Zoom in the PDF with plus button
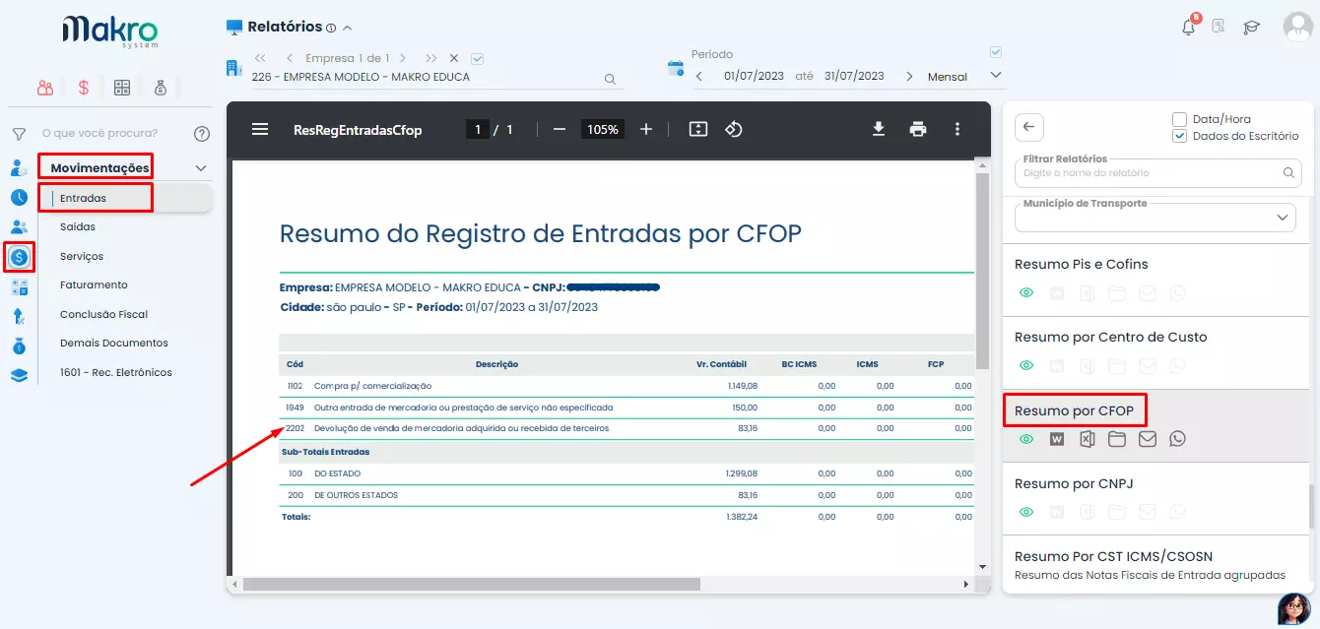 646,129
